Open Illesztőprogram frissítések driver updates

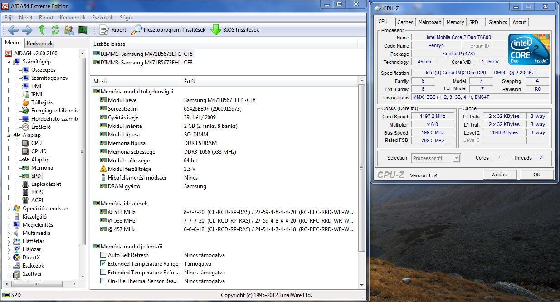tap(168, 30)
